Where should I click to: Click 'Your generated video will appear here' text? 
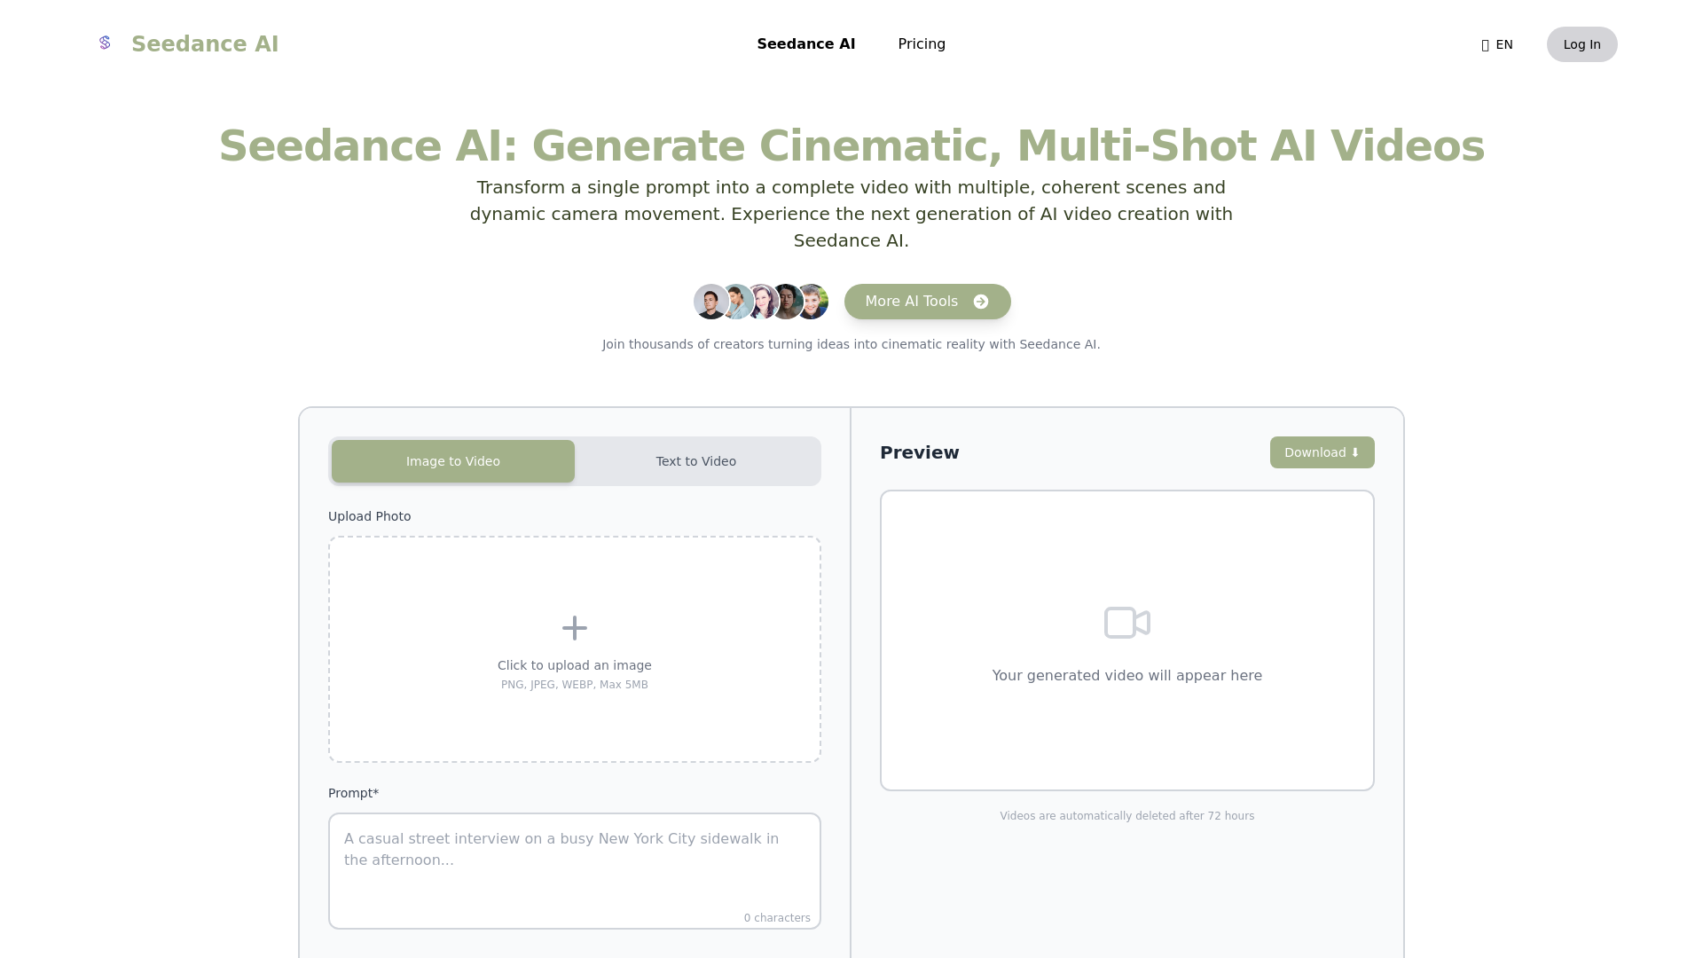[1126, 676]
